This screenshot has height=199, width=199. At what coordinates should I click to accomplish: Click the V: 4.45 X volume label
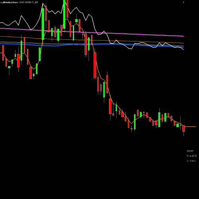(191, 156)
